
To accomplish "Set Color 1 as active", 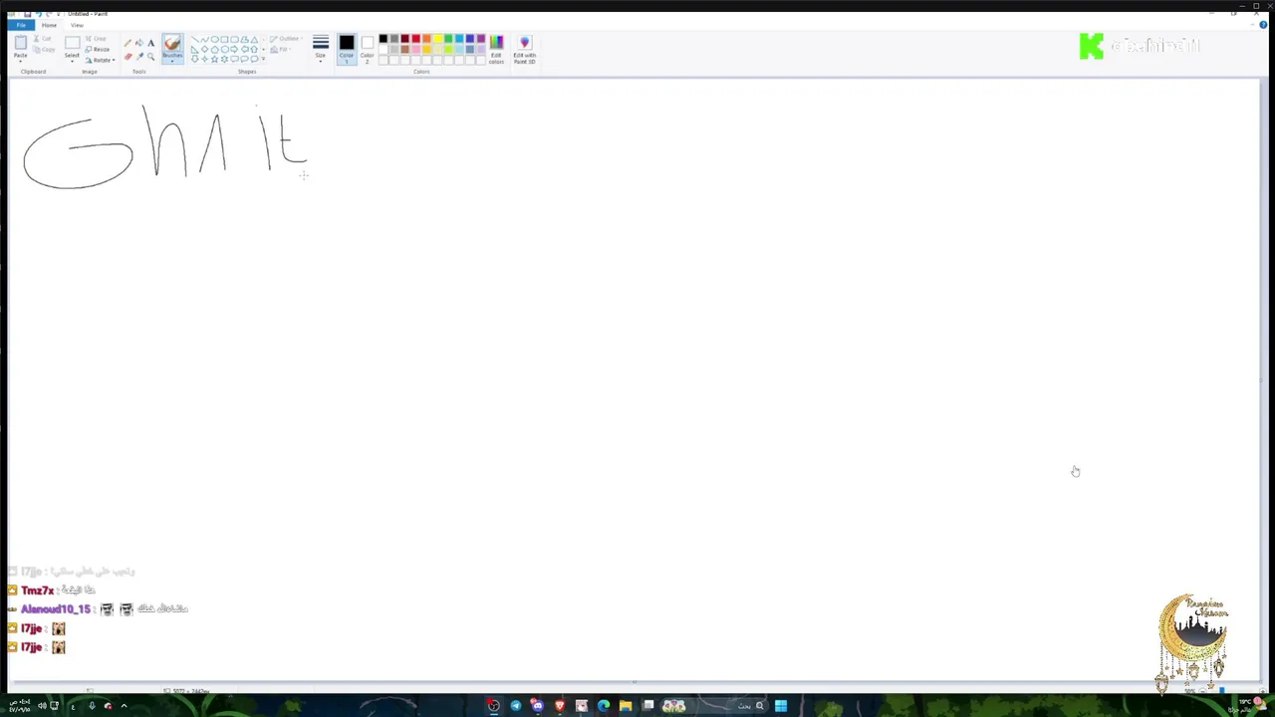I will [347, 49].
